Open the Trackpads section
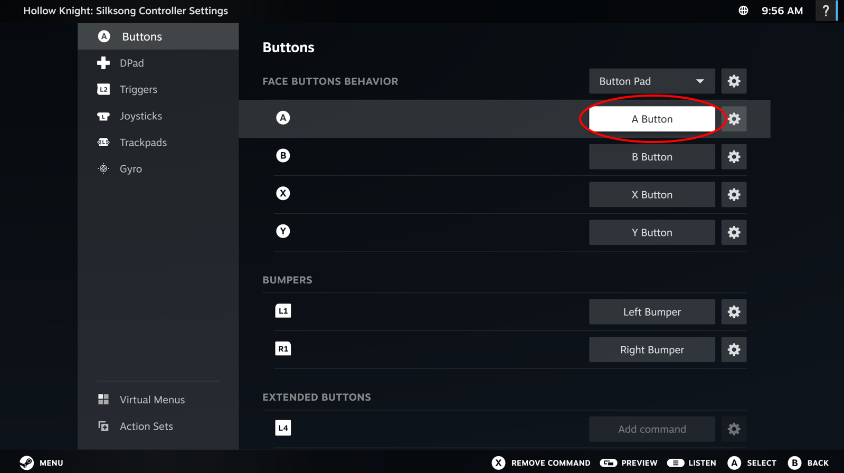The width and height of the screenshot is (844, 473). click(158, 143)
